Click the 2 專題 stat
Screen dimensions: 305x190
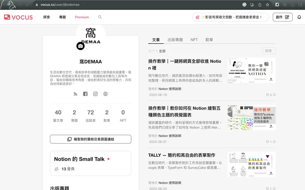pyautogui.click(x=74, y=116)
